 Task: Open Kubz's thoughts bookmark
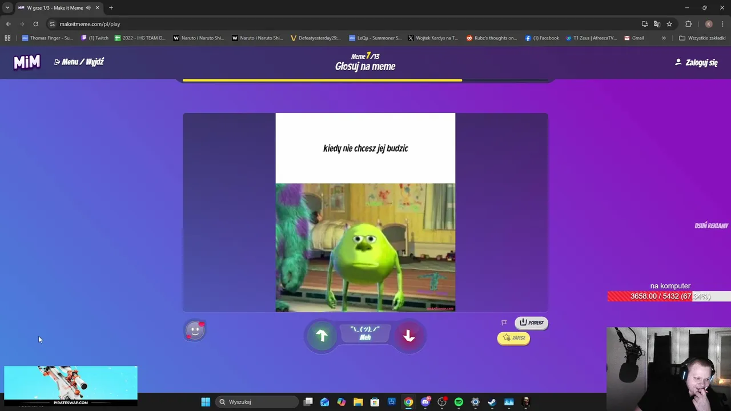pos(492,38)
